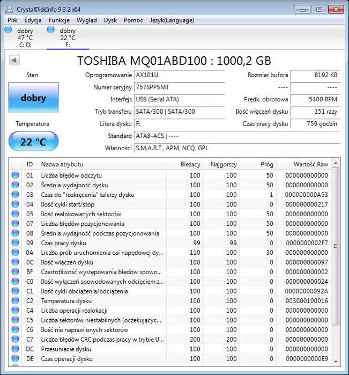Click status icon for attribute C0
Screen dimensions: 349x375
click(x=15, y=281)
